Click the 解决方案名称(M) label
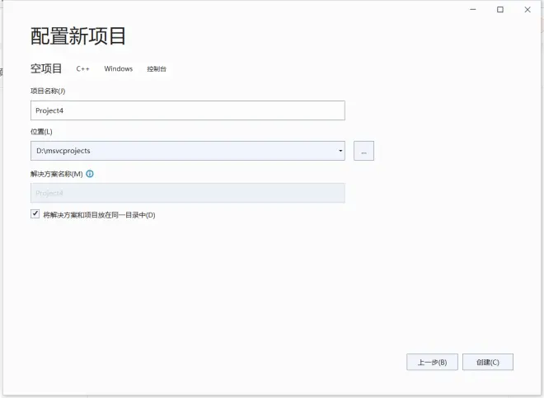The height and width of the screenshot is (398, 544). 57,174
